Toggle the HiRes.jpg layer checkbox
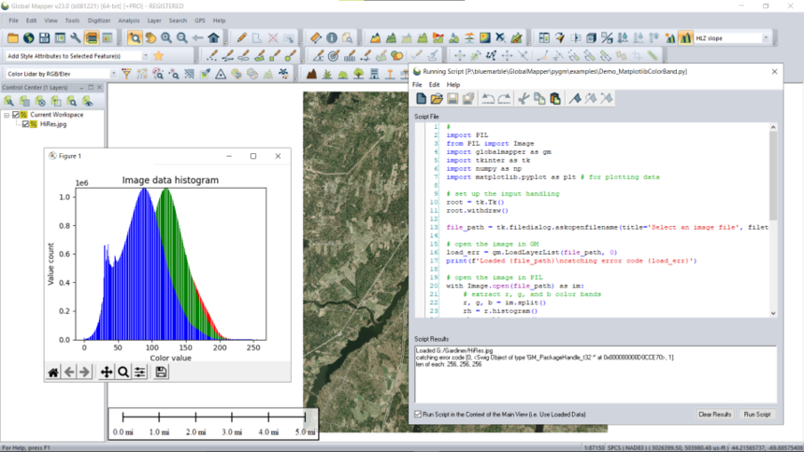 25,123
